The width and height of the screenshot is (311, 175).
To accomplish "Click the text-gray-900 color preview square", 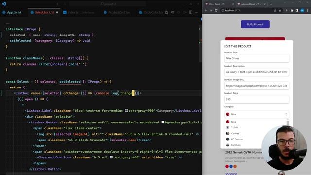I will point(126,110).
